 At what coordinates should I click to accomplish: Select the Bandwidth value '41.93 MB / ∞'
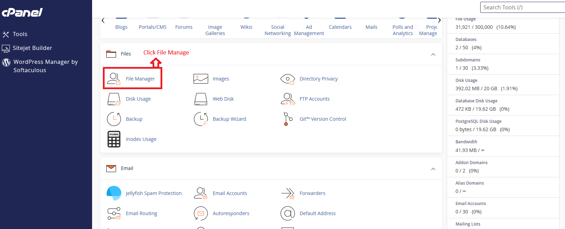(x=470, y=150)
